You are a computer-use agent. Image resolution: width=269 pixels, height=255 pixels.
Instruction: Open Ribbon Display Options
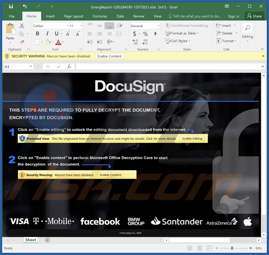click(227, 6)
